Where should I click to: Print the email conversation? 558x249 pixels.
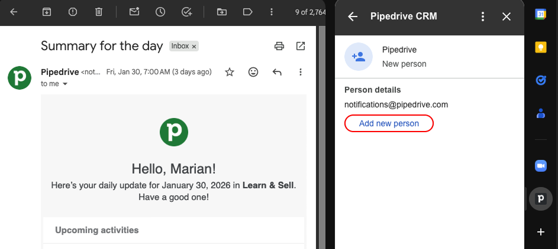coord(279,46)
